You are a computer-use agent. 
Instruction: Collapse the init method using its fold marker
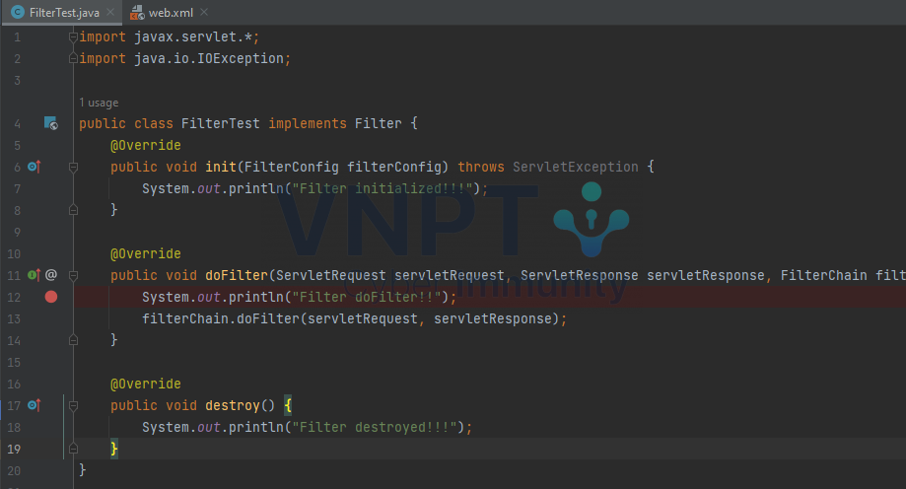[x=73, y=168]
